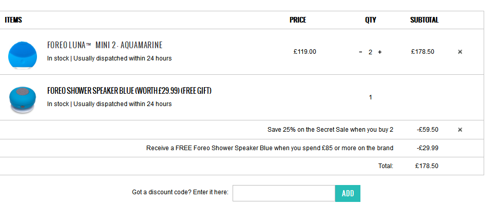Click the ITEMS column header
The height and width of the screenshot is (205, 497).
point(13,20)
